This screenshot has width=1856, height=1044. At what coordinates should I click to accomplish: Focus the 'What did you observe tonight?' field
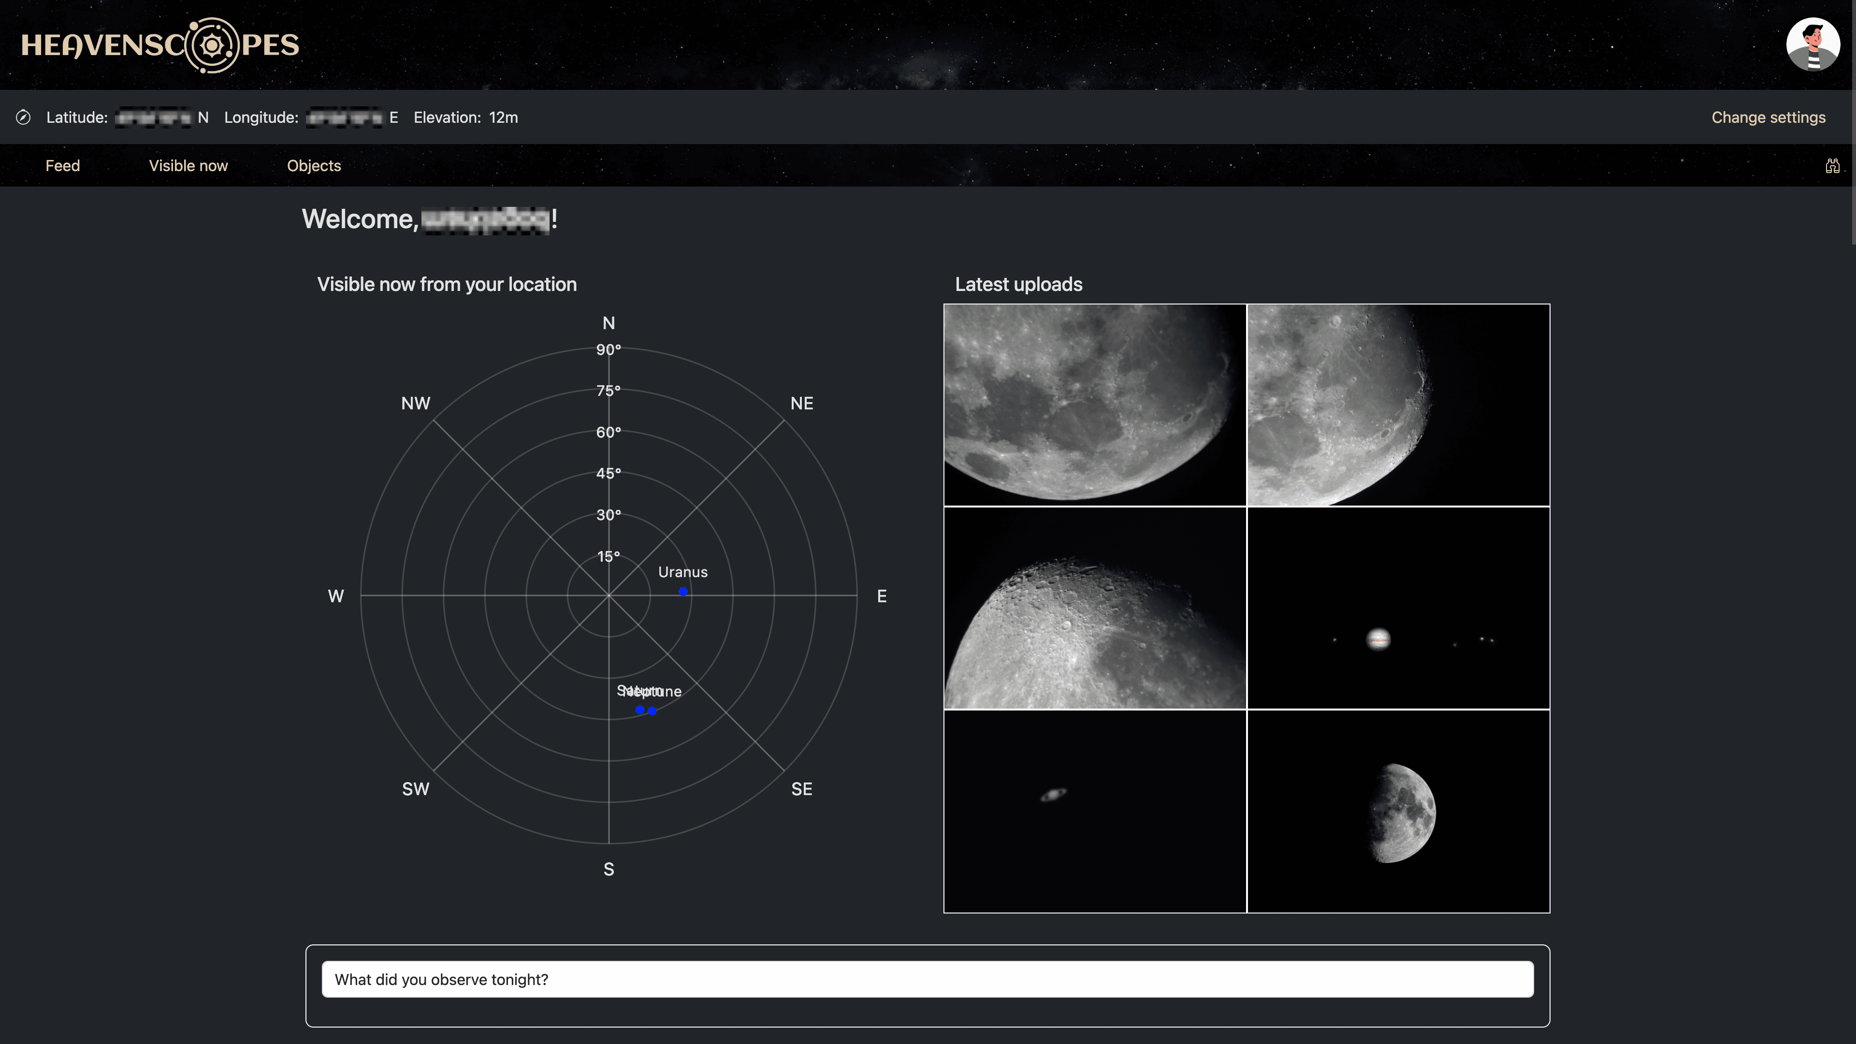tap(928, 979)
